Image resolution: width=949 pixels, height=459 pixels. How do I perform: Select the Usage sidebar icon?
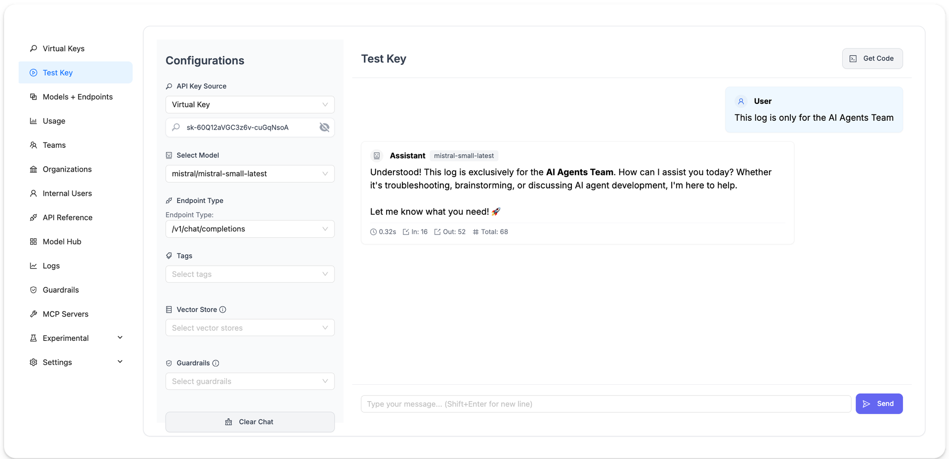[33, 121]
